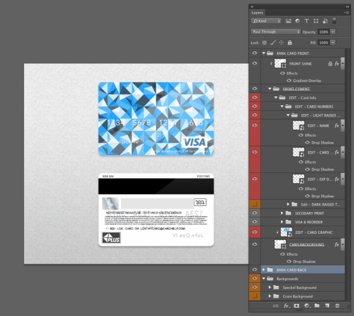Filter layers by smart object icon
354x316 pixels.
tap(325, 21)
